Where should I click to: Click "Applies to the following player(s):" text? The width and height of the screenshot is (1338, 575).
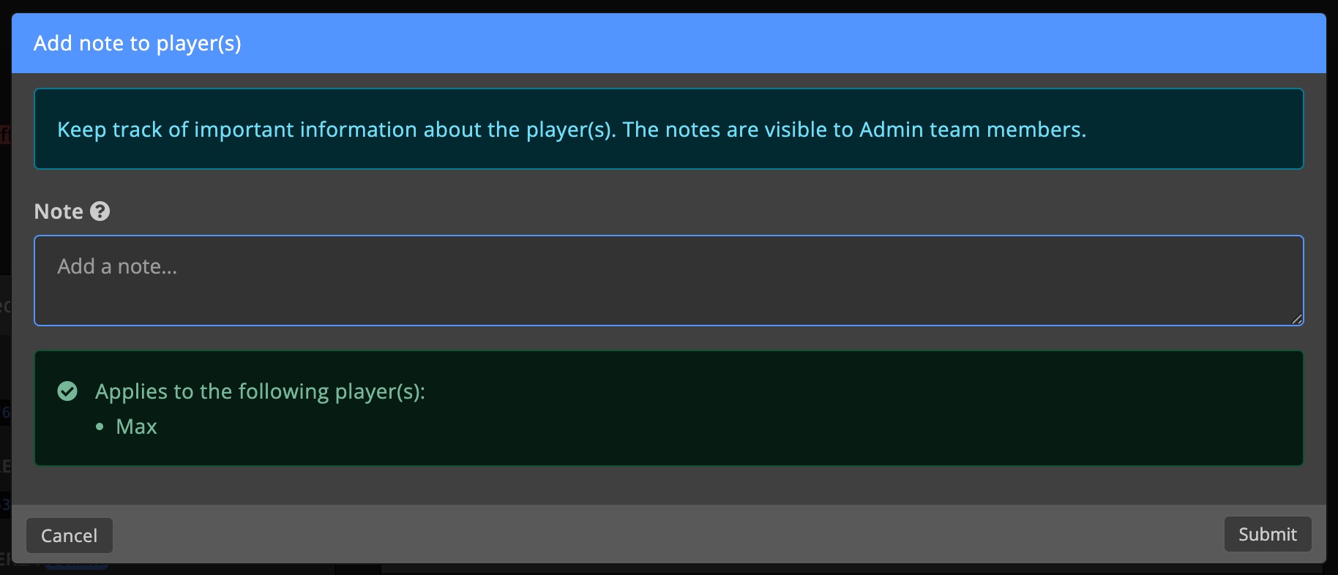(x=260, y=391)
